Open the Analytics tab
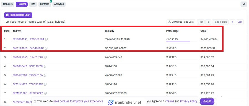Screen dimensions: 249x106 (x=59, y=4)
